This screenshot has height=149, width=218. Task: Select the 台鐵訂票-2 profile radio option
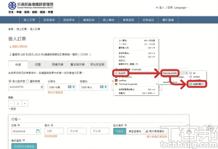191,84
